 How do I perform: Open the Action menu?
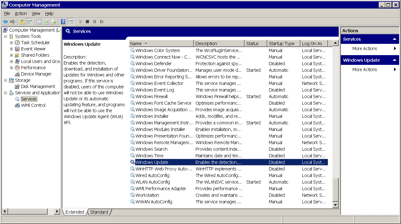point(21,13)
